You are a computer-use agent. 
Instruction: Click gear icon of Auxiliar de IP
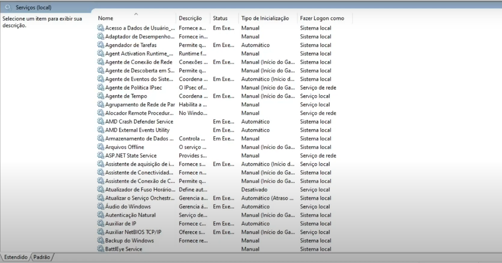(x=101, y=224)
